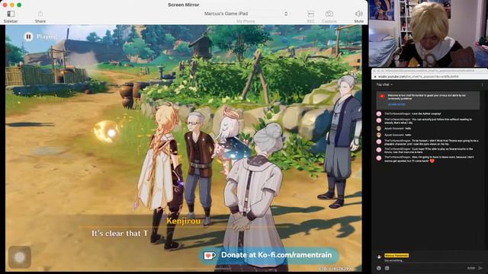Mute audio with the speaker icon
The height and width of the screenshot is (274, 488).
tap(358, 14)
